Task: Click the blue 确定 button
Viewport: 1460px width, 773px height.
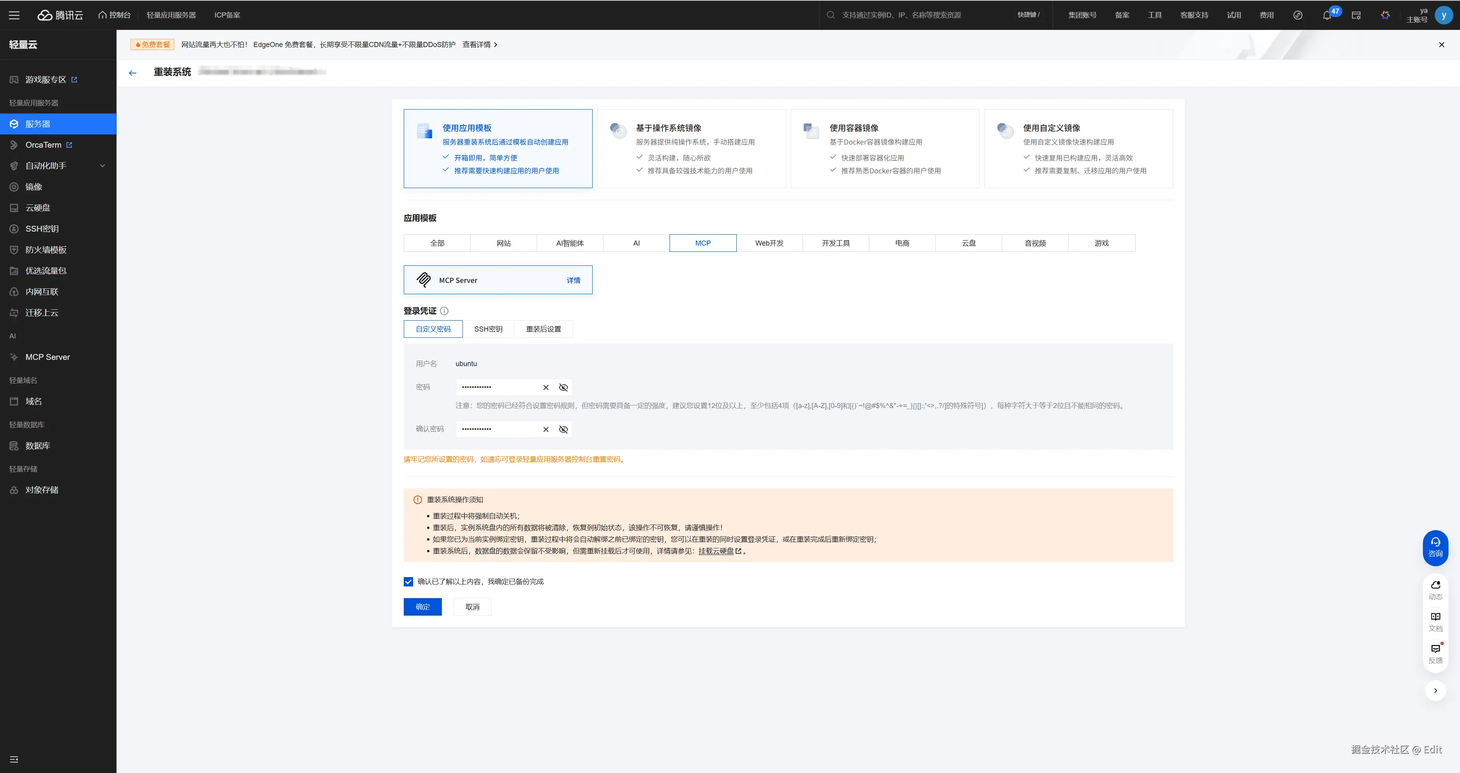Action: coord(422,606)
